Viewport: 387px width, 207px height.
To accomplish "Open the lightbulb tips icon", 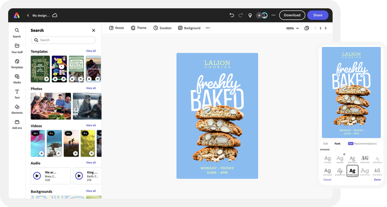I will click(250, 15).
